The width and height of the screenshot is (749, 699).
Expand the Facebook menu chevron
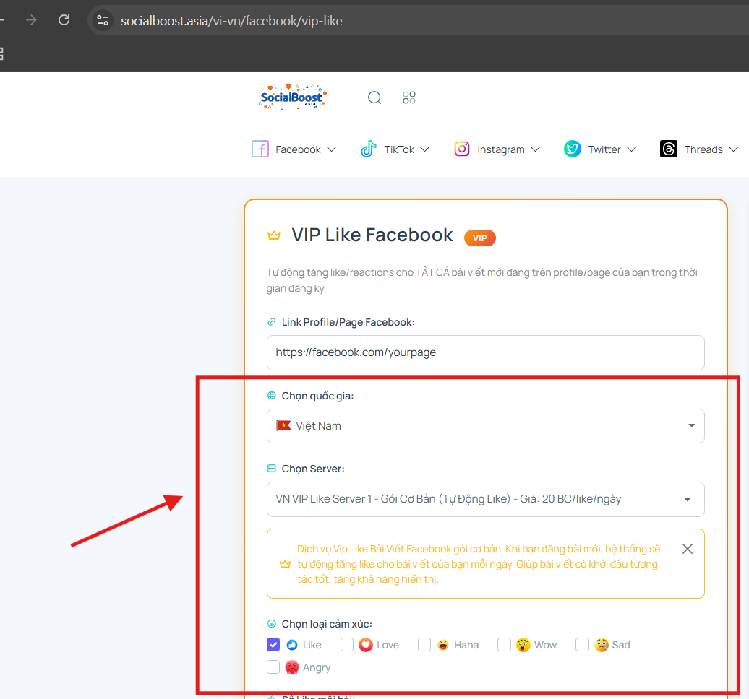coord(332,149)
